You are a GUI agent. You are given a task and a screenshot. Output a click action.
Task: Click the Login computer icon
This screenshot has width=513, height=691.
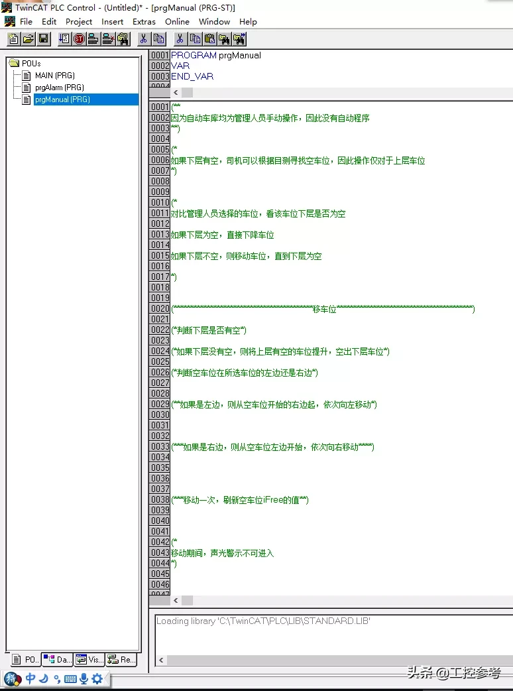point(93,38)
